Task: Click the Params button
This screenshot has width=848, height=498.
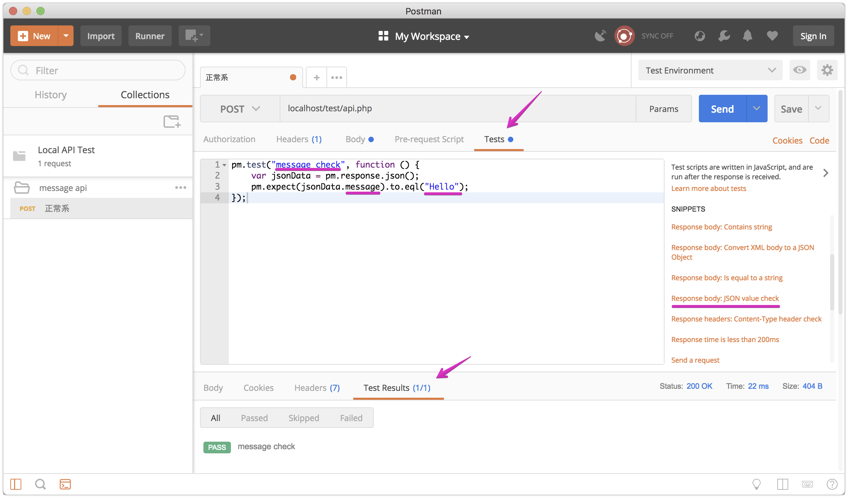Action: click(663, 109)
